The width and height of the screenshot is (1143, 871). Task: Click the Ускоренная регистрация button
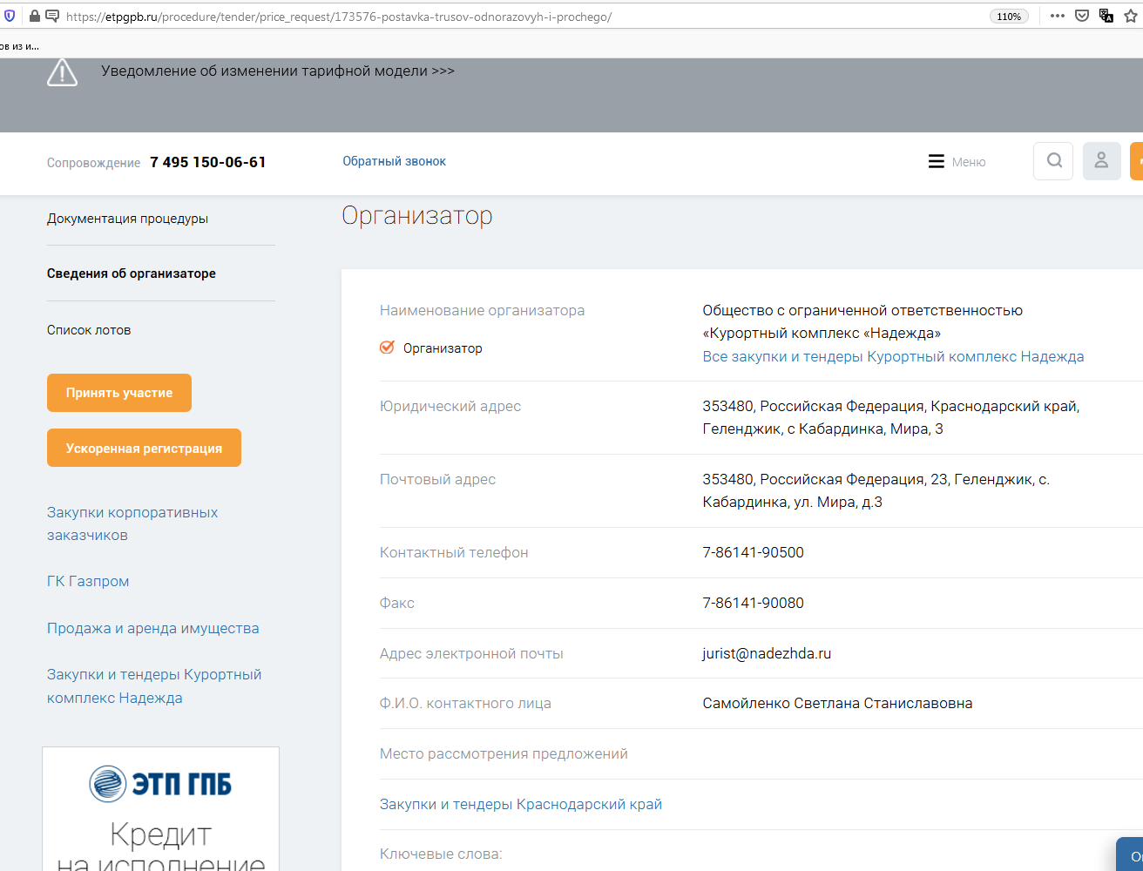tap(144, 448)
